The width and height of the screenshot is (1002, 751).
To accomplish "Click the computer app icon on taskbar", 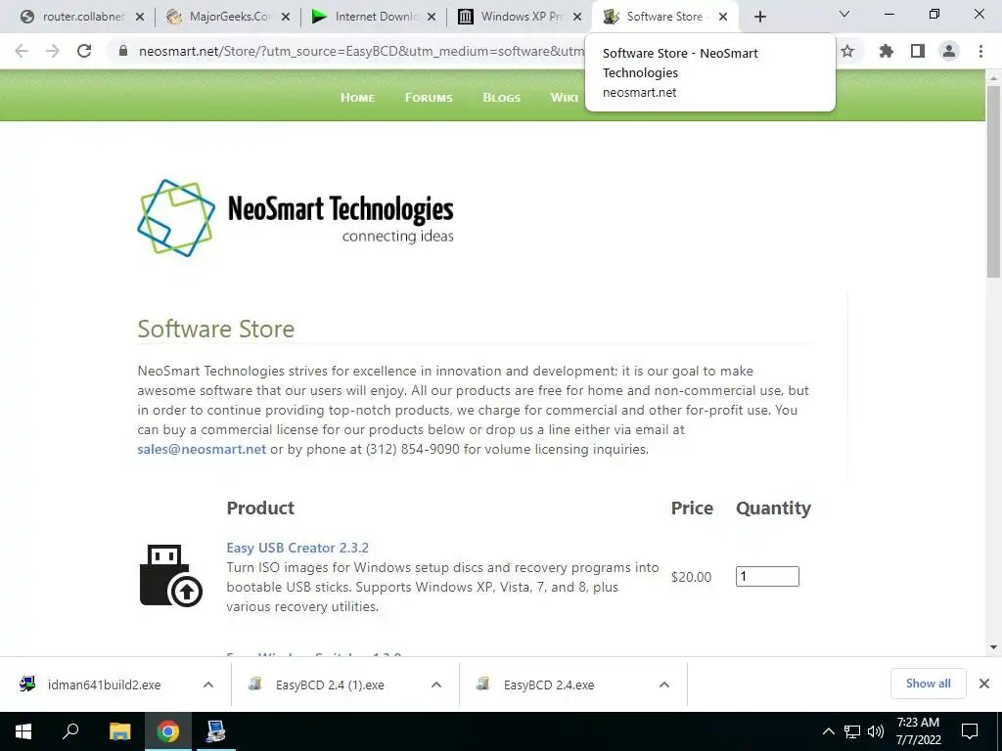I will point(215,731).
